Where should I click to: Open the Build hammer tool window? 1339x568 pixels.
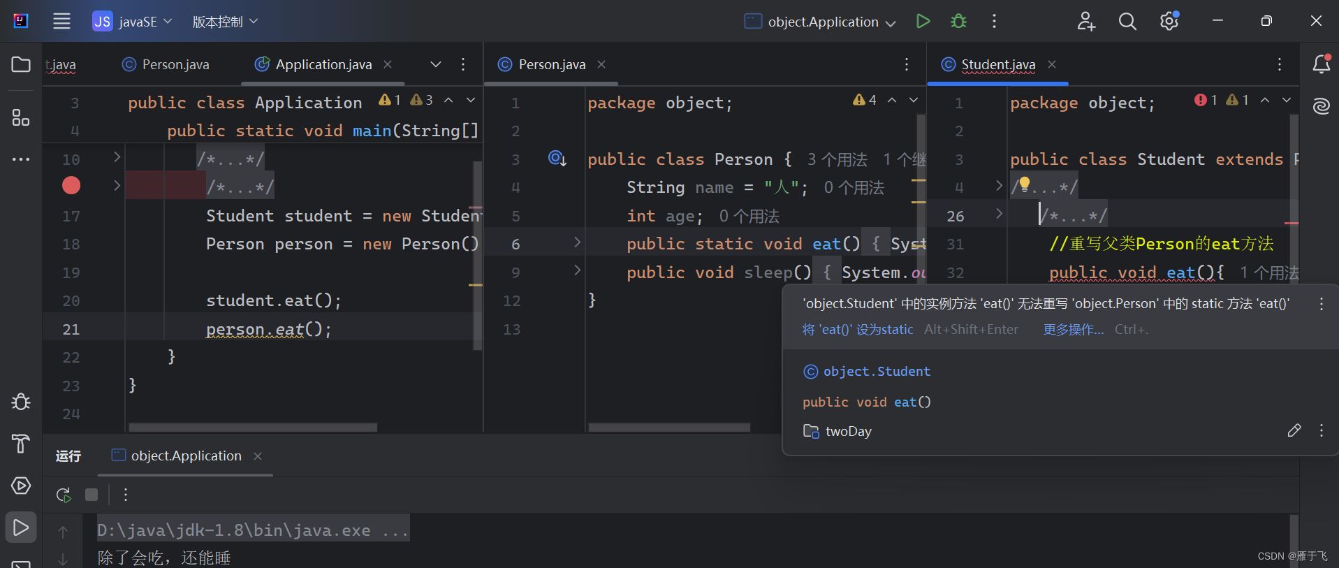click(x=21, y=444)
